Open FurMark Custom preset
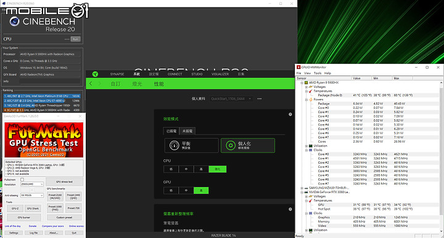Viewport: 444px width, 238px height. coord(64,217)
